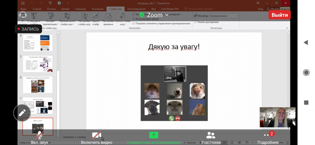Click slide panel scrollbar up arrow
This screenshot has width=315, height=145.
[x=58, y=32]
